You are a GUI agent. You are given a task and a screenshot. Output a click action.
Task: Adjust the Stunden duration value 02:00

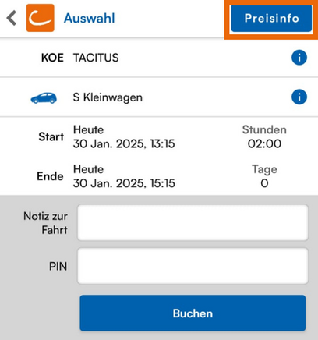pyautogui.click(x=264, y=143)
